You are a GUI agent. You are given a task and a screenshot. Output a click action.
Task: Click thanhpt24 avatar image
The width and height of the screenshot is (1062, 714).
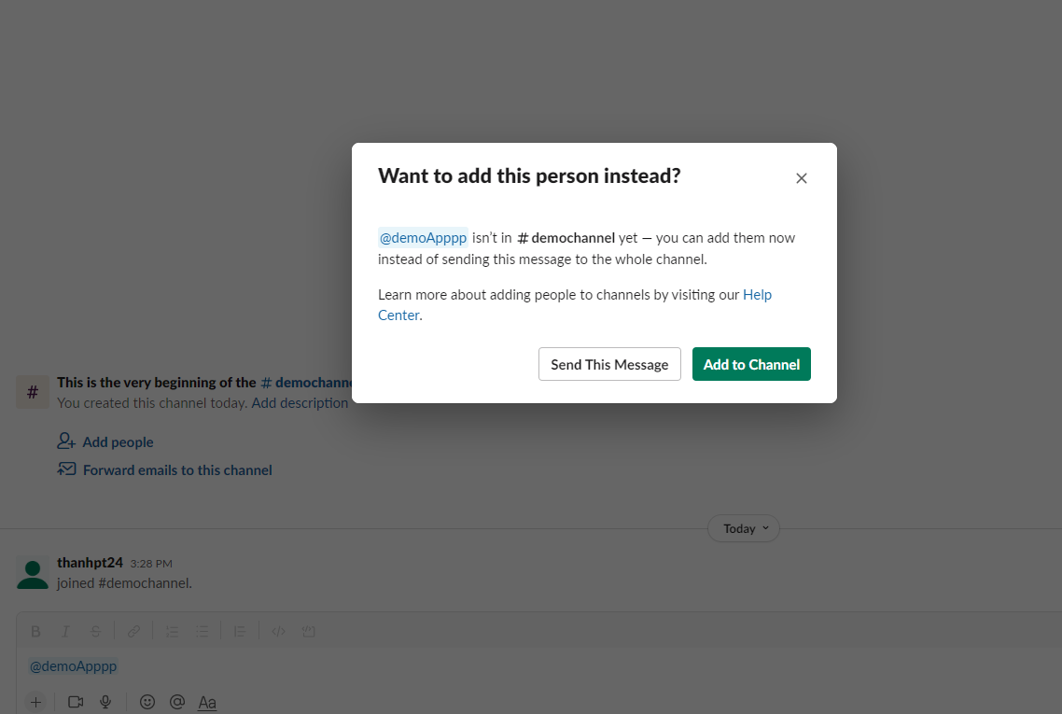33,573
